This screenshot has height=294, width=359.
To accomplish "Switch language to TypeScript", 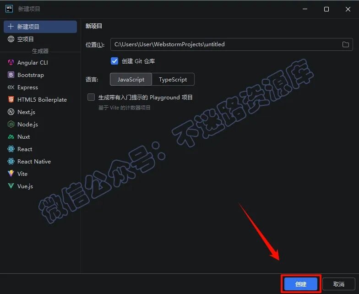I will coord(173,80).
